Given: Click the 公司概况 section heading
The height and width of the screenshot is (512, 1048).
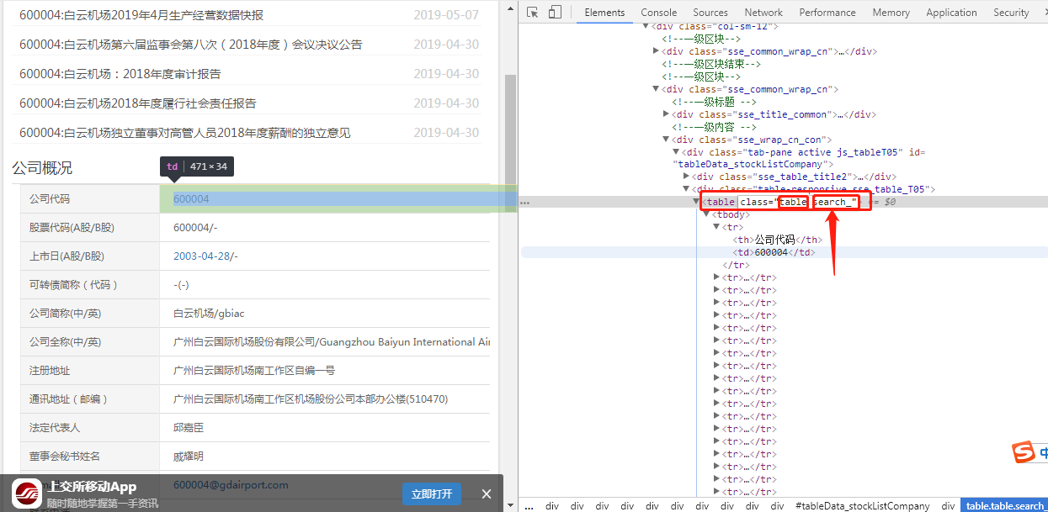Looking at the screenshot, I should [42, 168].
